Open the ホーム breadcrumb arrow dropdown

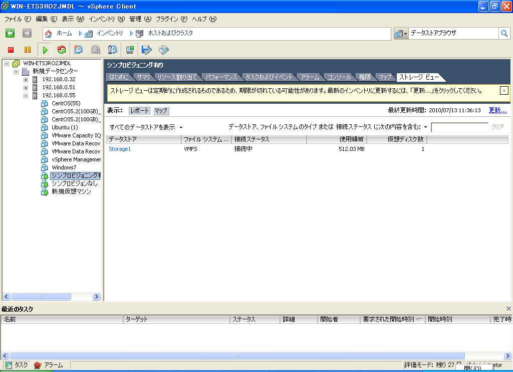80,34
